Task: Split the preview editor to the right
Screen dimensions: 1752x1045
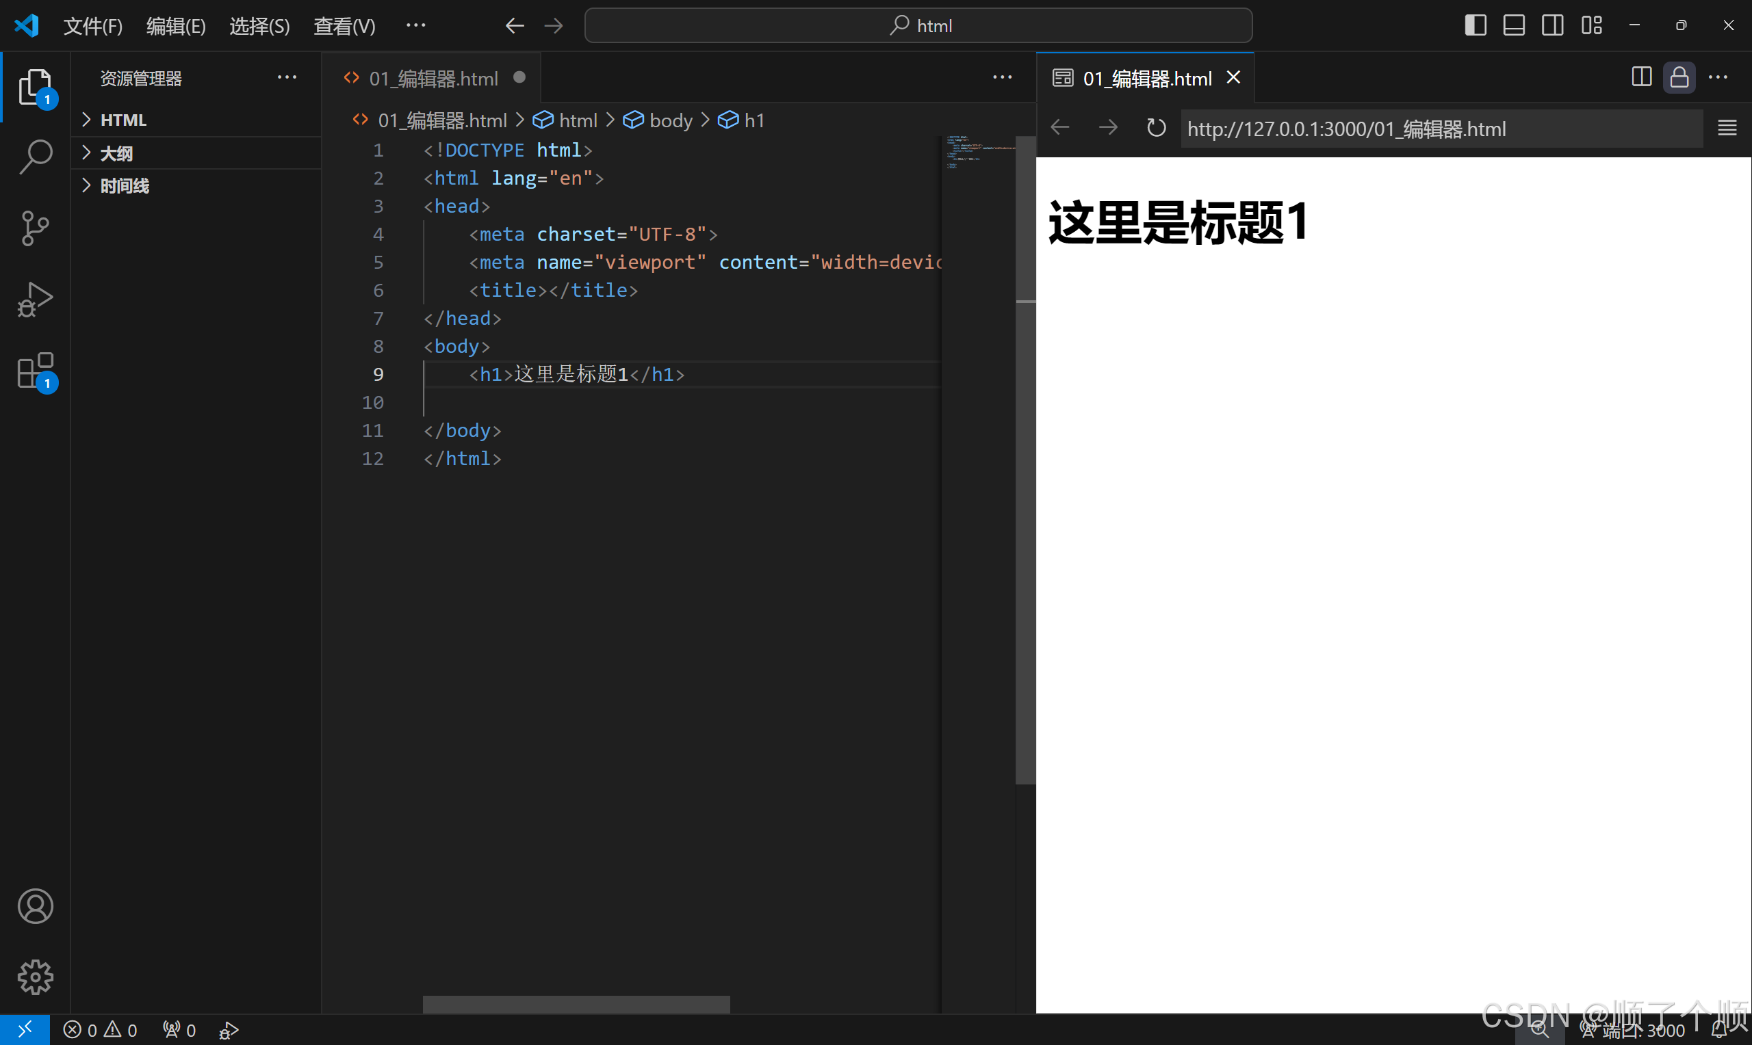Action: 1641,77
